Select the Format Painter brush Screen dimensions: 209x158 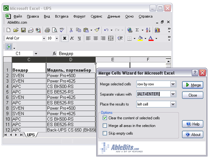click(97, 30)
